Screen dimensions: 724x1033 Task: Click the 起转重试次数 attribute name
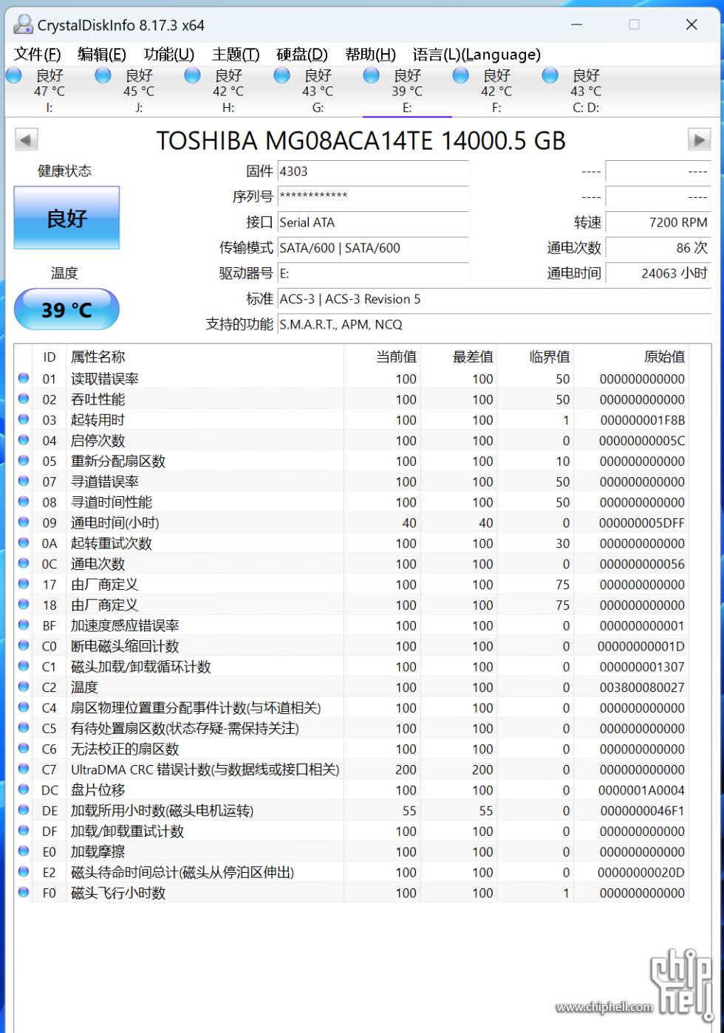111,543
